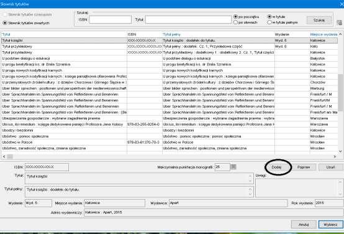Viewport: 344px width, 234px height.
Task: Select the row 'Tytuł książki'
Action: tap(169, 40)
